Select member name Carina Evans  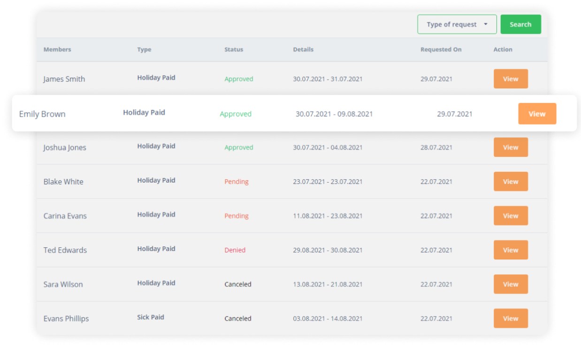(65, 215)
